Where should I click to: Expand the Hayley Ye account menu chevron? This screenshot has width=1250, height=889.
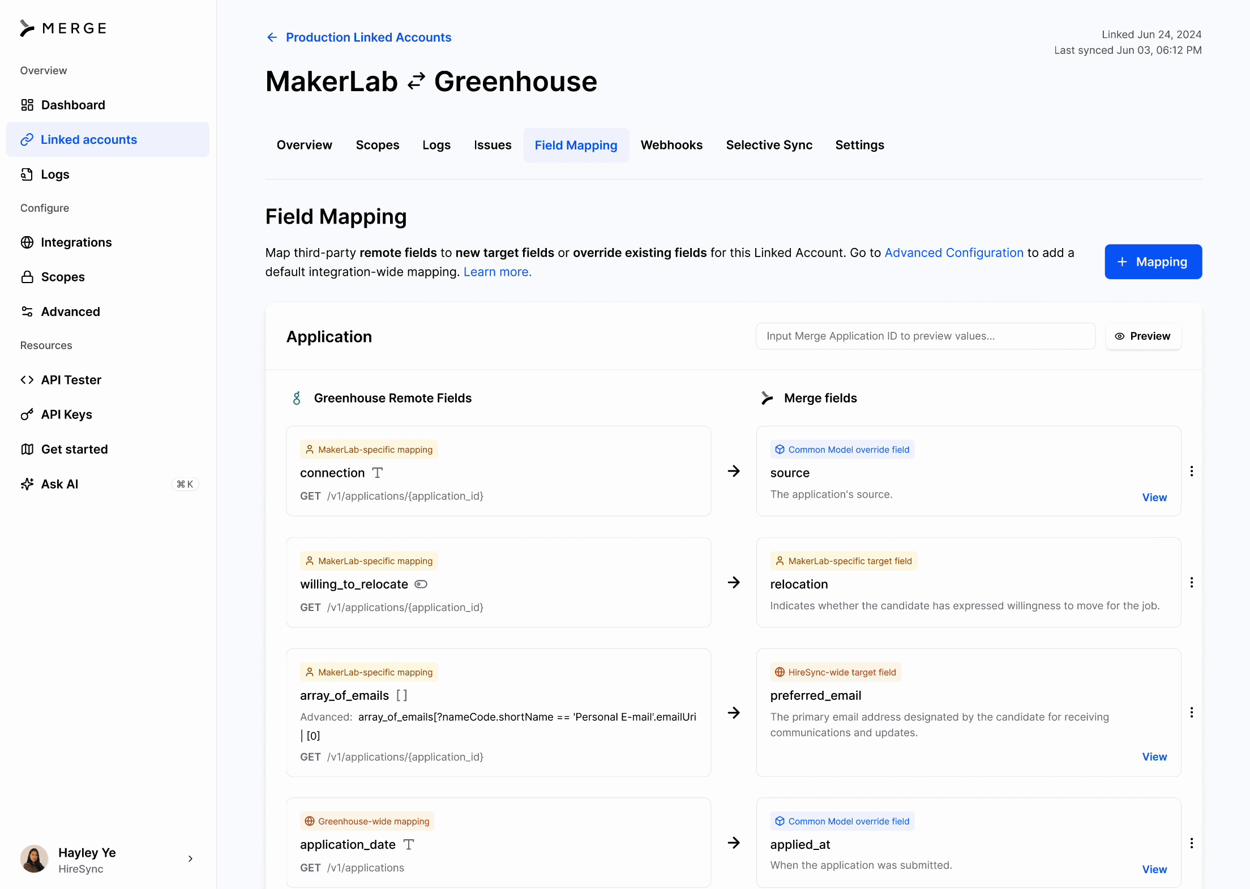coord(190,859)
